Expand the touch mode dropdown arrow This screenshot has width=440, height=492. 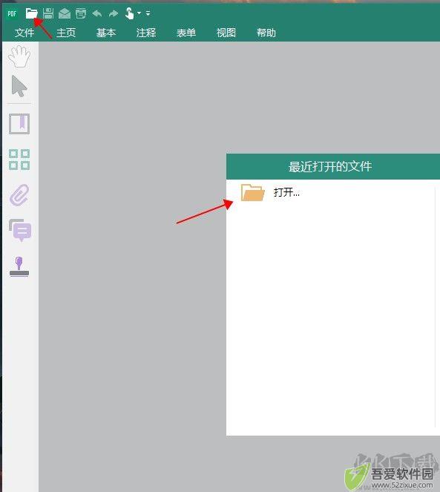[139, 13]
